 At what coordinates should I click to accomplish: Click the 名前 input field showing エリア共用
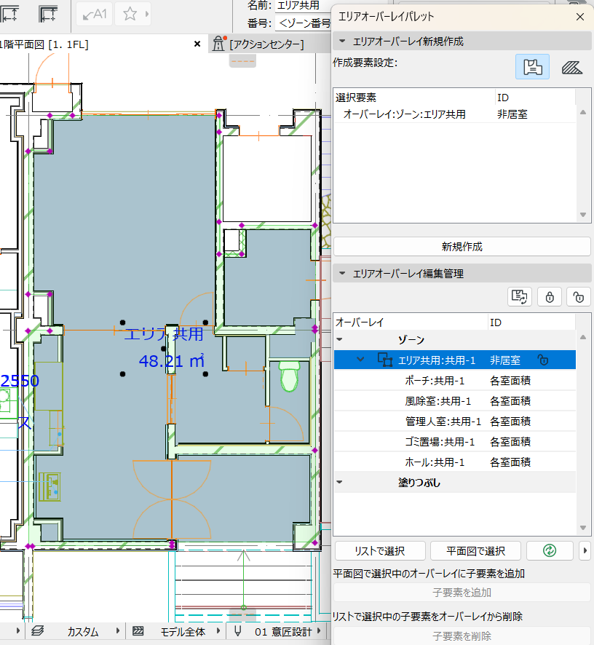point(304,5)
